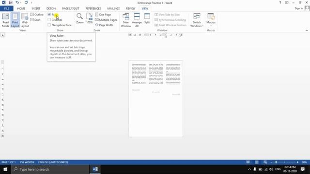Open Macros dropdown arrow
The width and height of the screenshot is (310, 174).
(211, 26)
